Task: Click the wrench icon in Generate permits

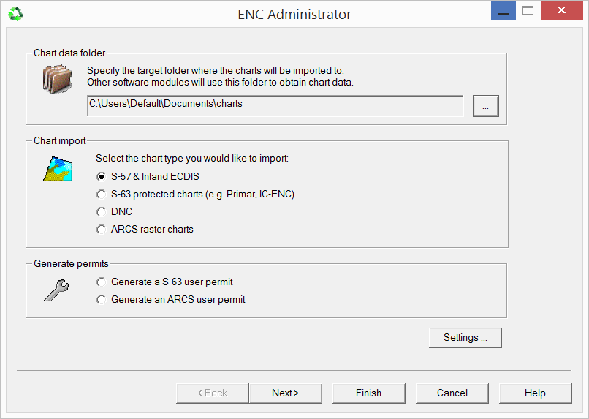Action: 56,290
